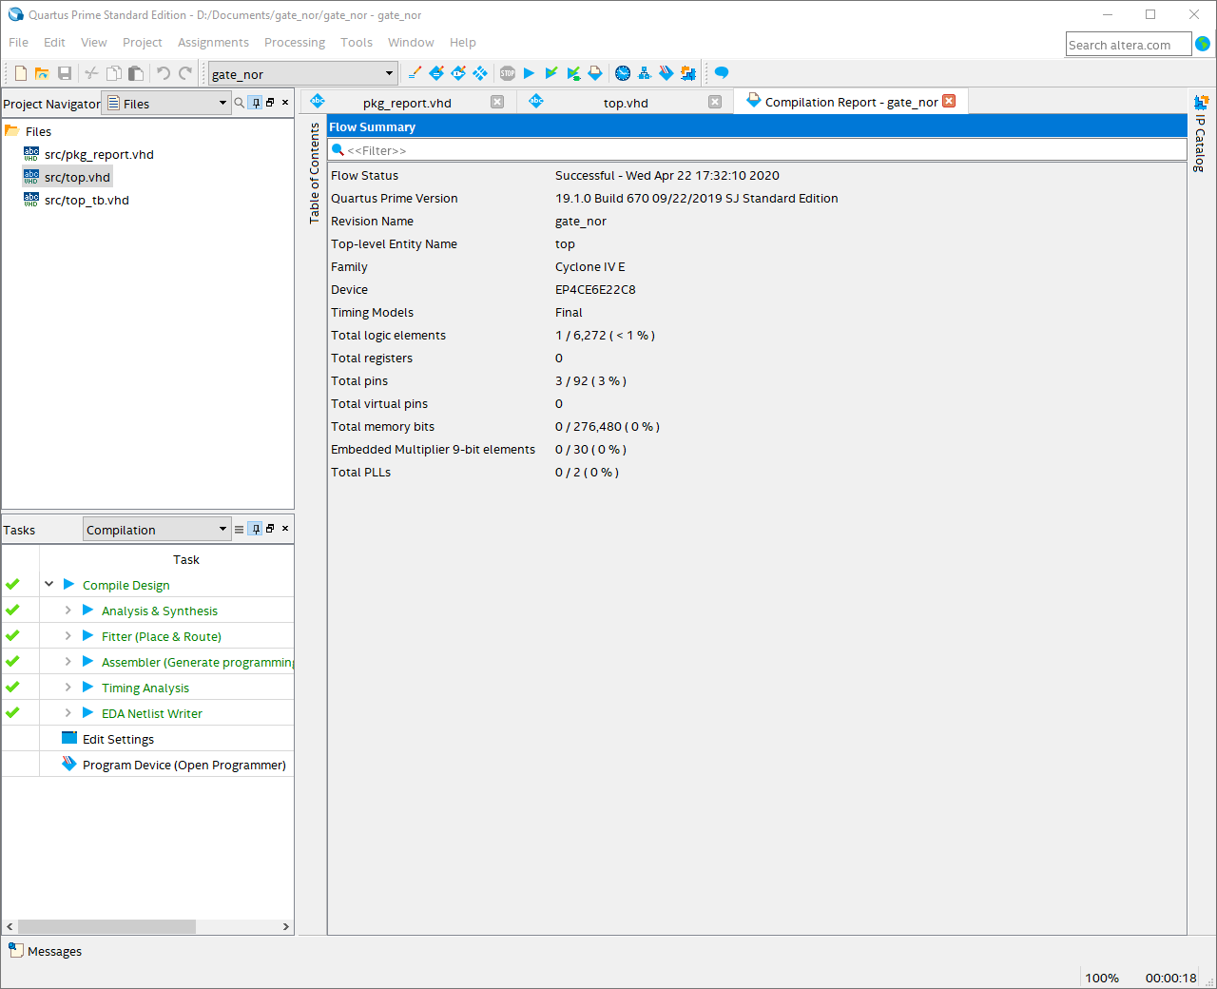The width and height of the screenshot is (1217, 989).
Task: Open the Pin Planner toolbar icon
Action: click(458, 73)
